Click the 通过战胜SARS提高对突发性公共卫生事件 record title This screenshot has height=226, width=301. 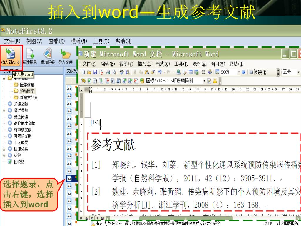(172, 223)
